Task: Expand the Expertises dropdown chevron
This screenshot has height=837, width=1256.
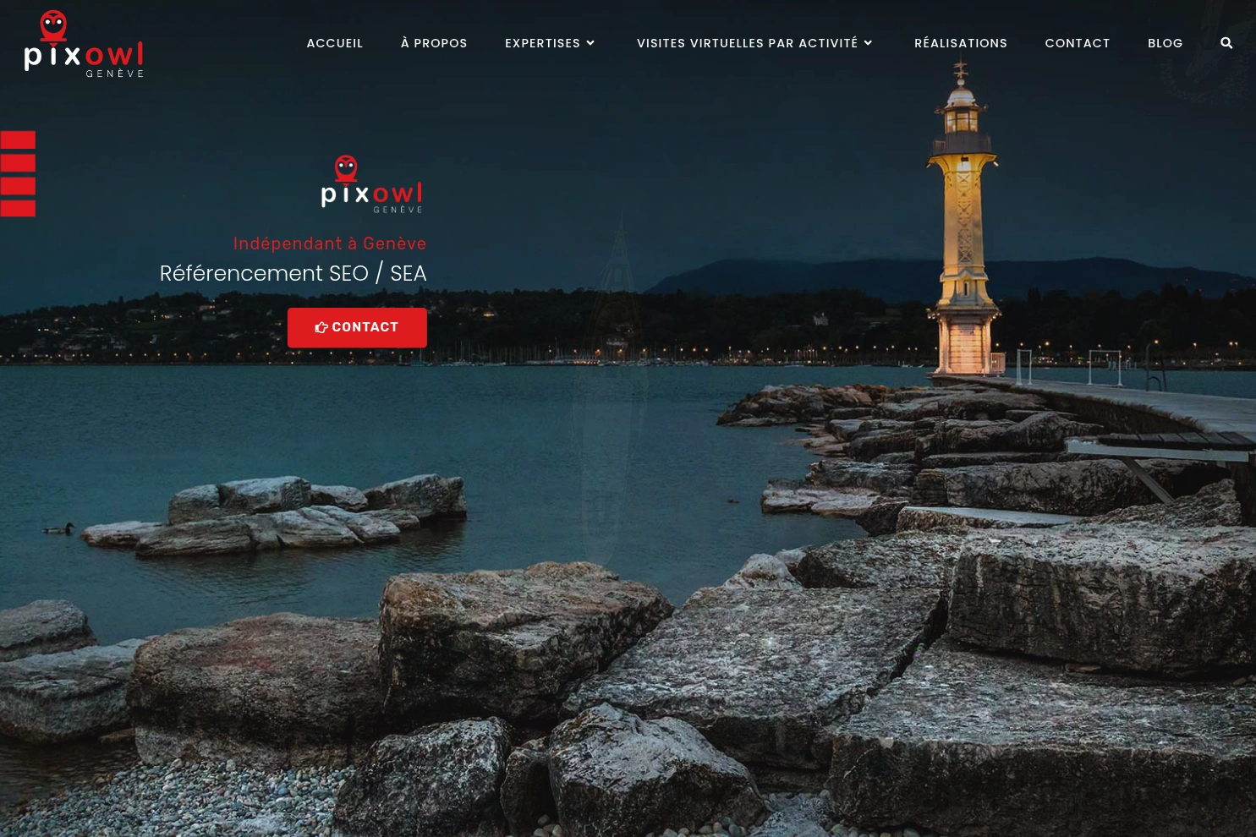Action: click(x=590, y=43)
